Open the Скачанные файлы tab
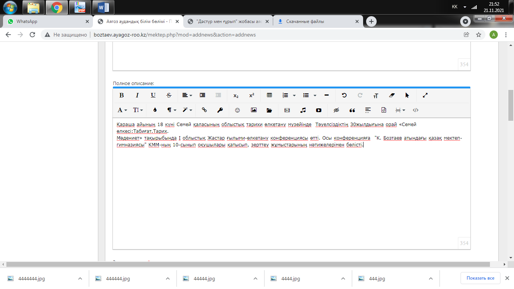The width and height of the screenshot is (514, 289). point(316,21)
